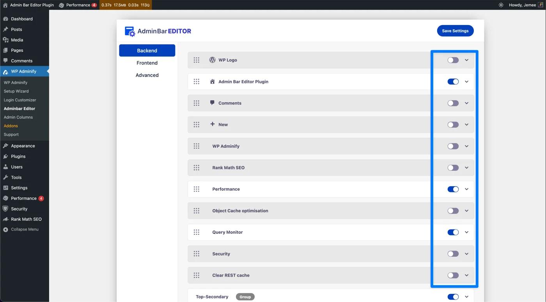This screenshot has height=302, width=546.
Task: Open Query Monitor stats in the top admin bar
Action: [x=125, y=5]
